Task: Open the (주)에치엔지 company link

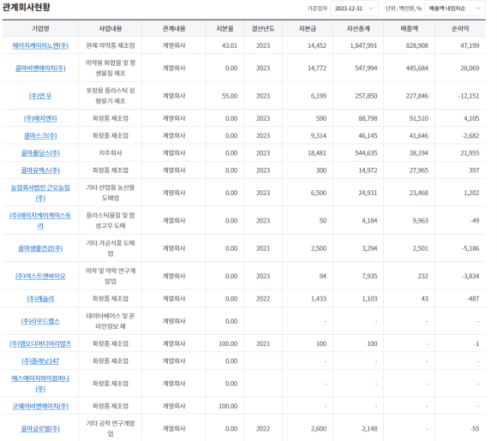Action: [x=40, y=118]
